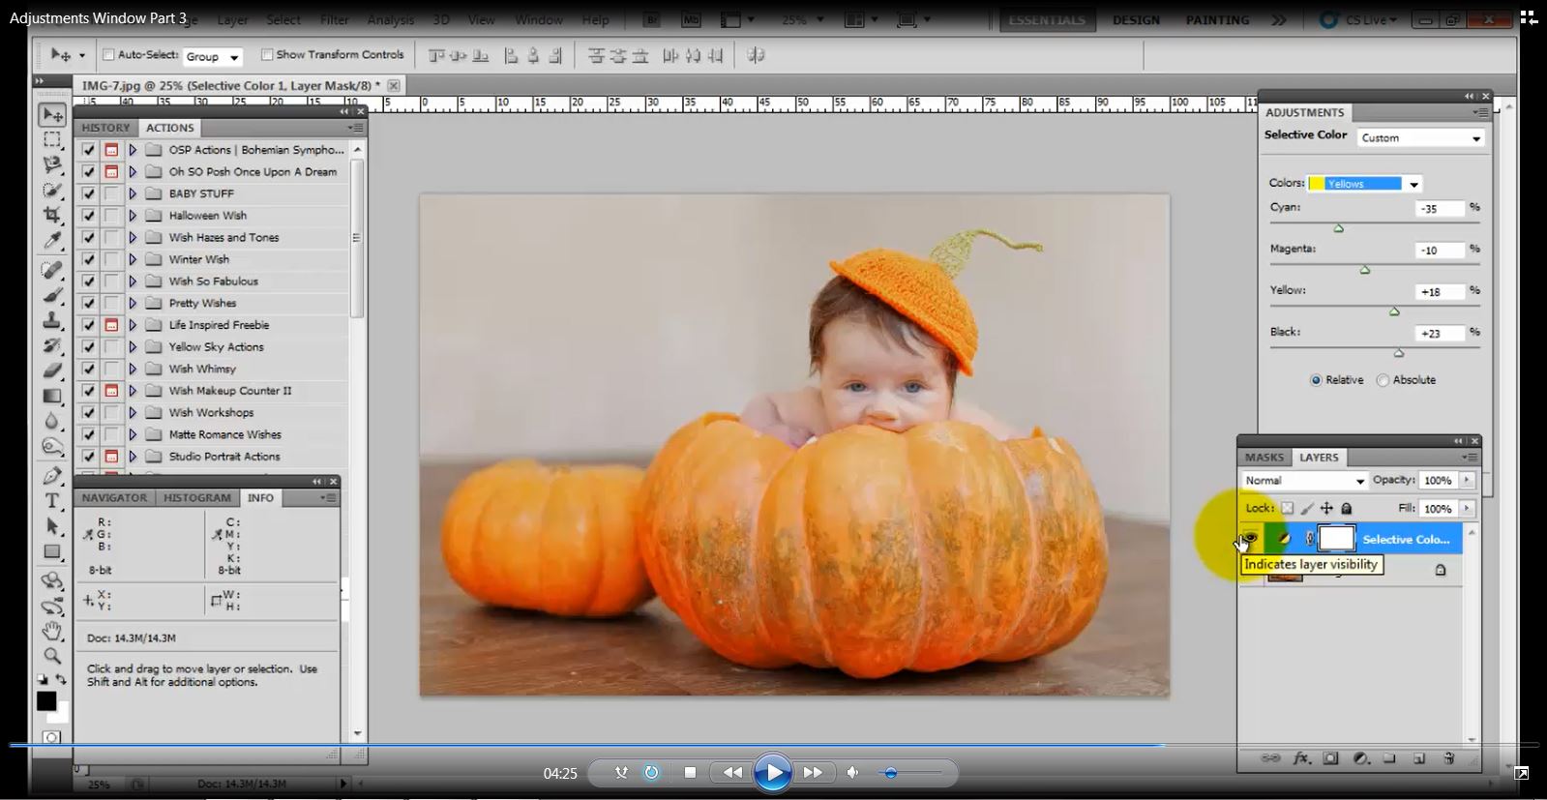
Task: Uncheck the Halloween Wish action set checkbox
Action: [89, 216]
